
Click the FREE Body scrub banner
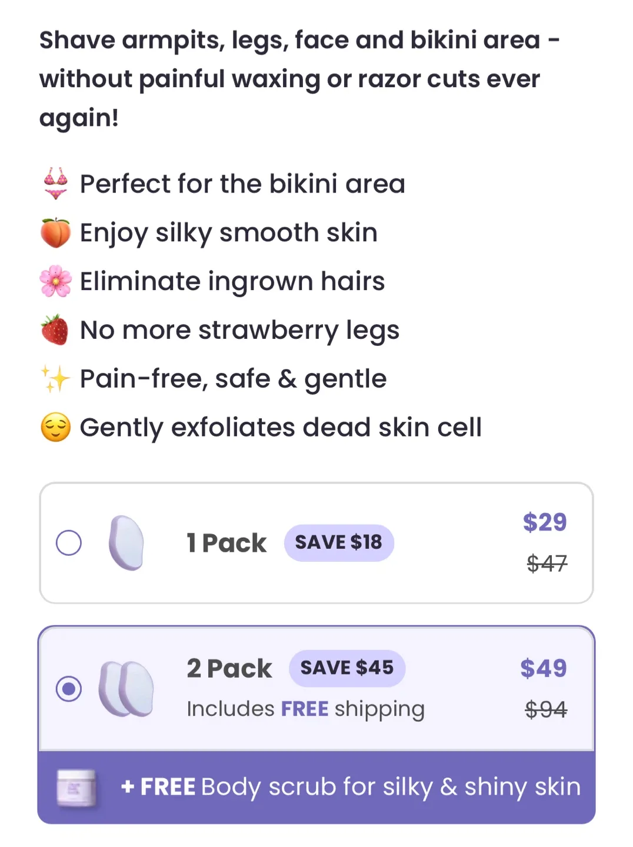pos(351,787)
